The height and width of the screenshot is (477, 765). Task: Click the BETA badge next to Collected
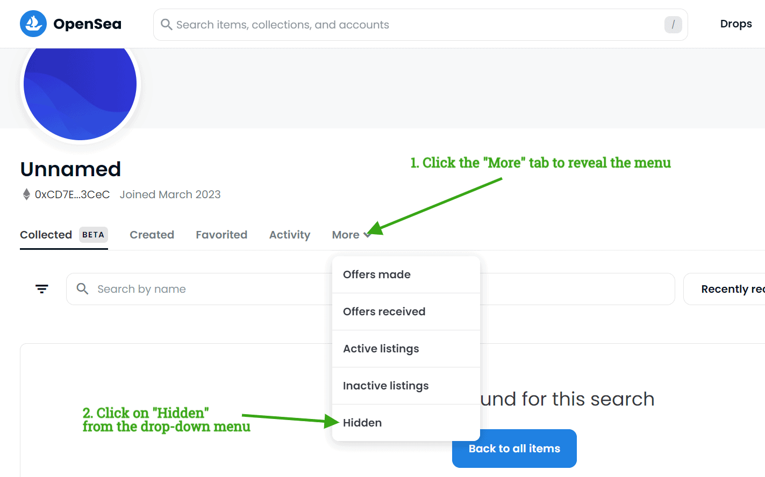click(94, 235)
